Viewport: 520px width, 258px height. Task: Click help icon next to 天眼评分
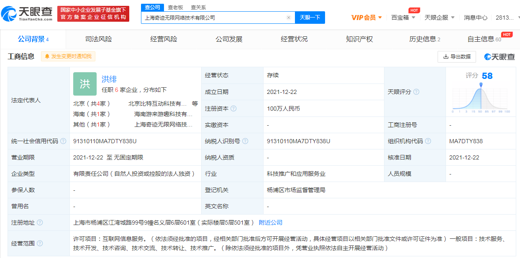click(416, 92)
